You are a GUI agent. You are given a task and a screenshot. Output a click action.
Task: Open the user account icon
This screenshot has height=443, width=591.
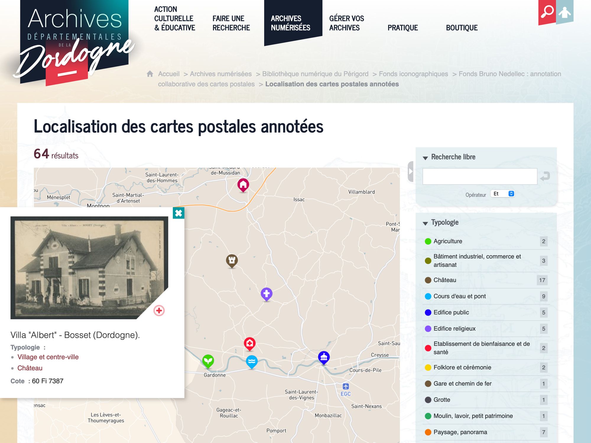(565, 12)
